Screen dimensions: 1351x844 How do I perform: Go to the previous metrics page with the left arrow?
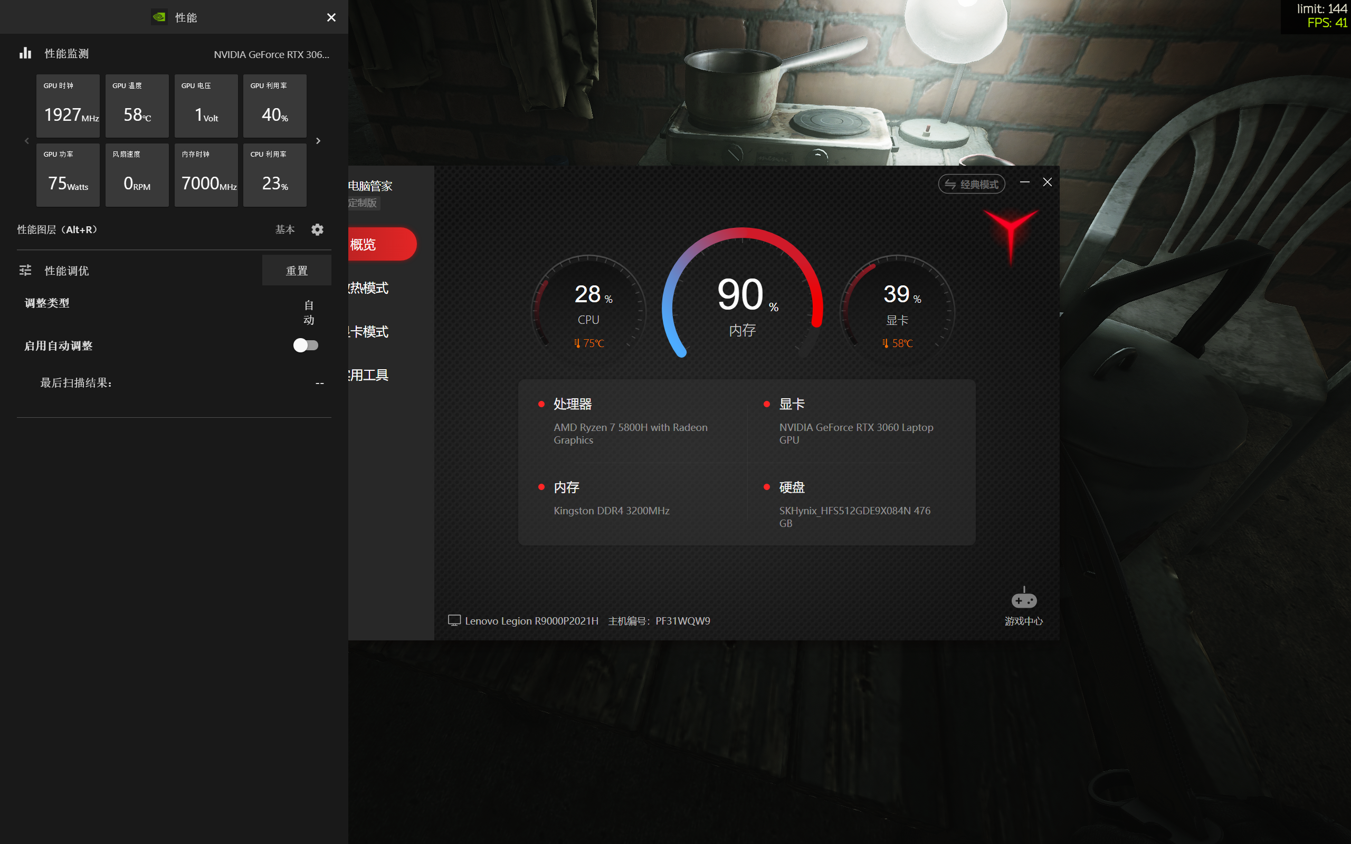27,141
